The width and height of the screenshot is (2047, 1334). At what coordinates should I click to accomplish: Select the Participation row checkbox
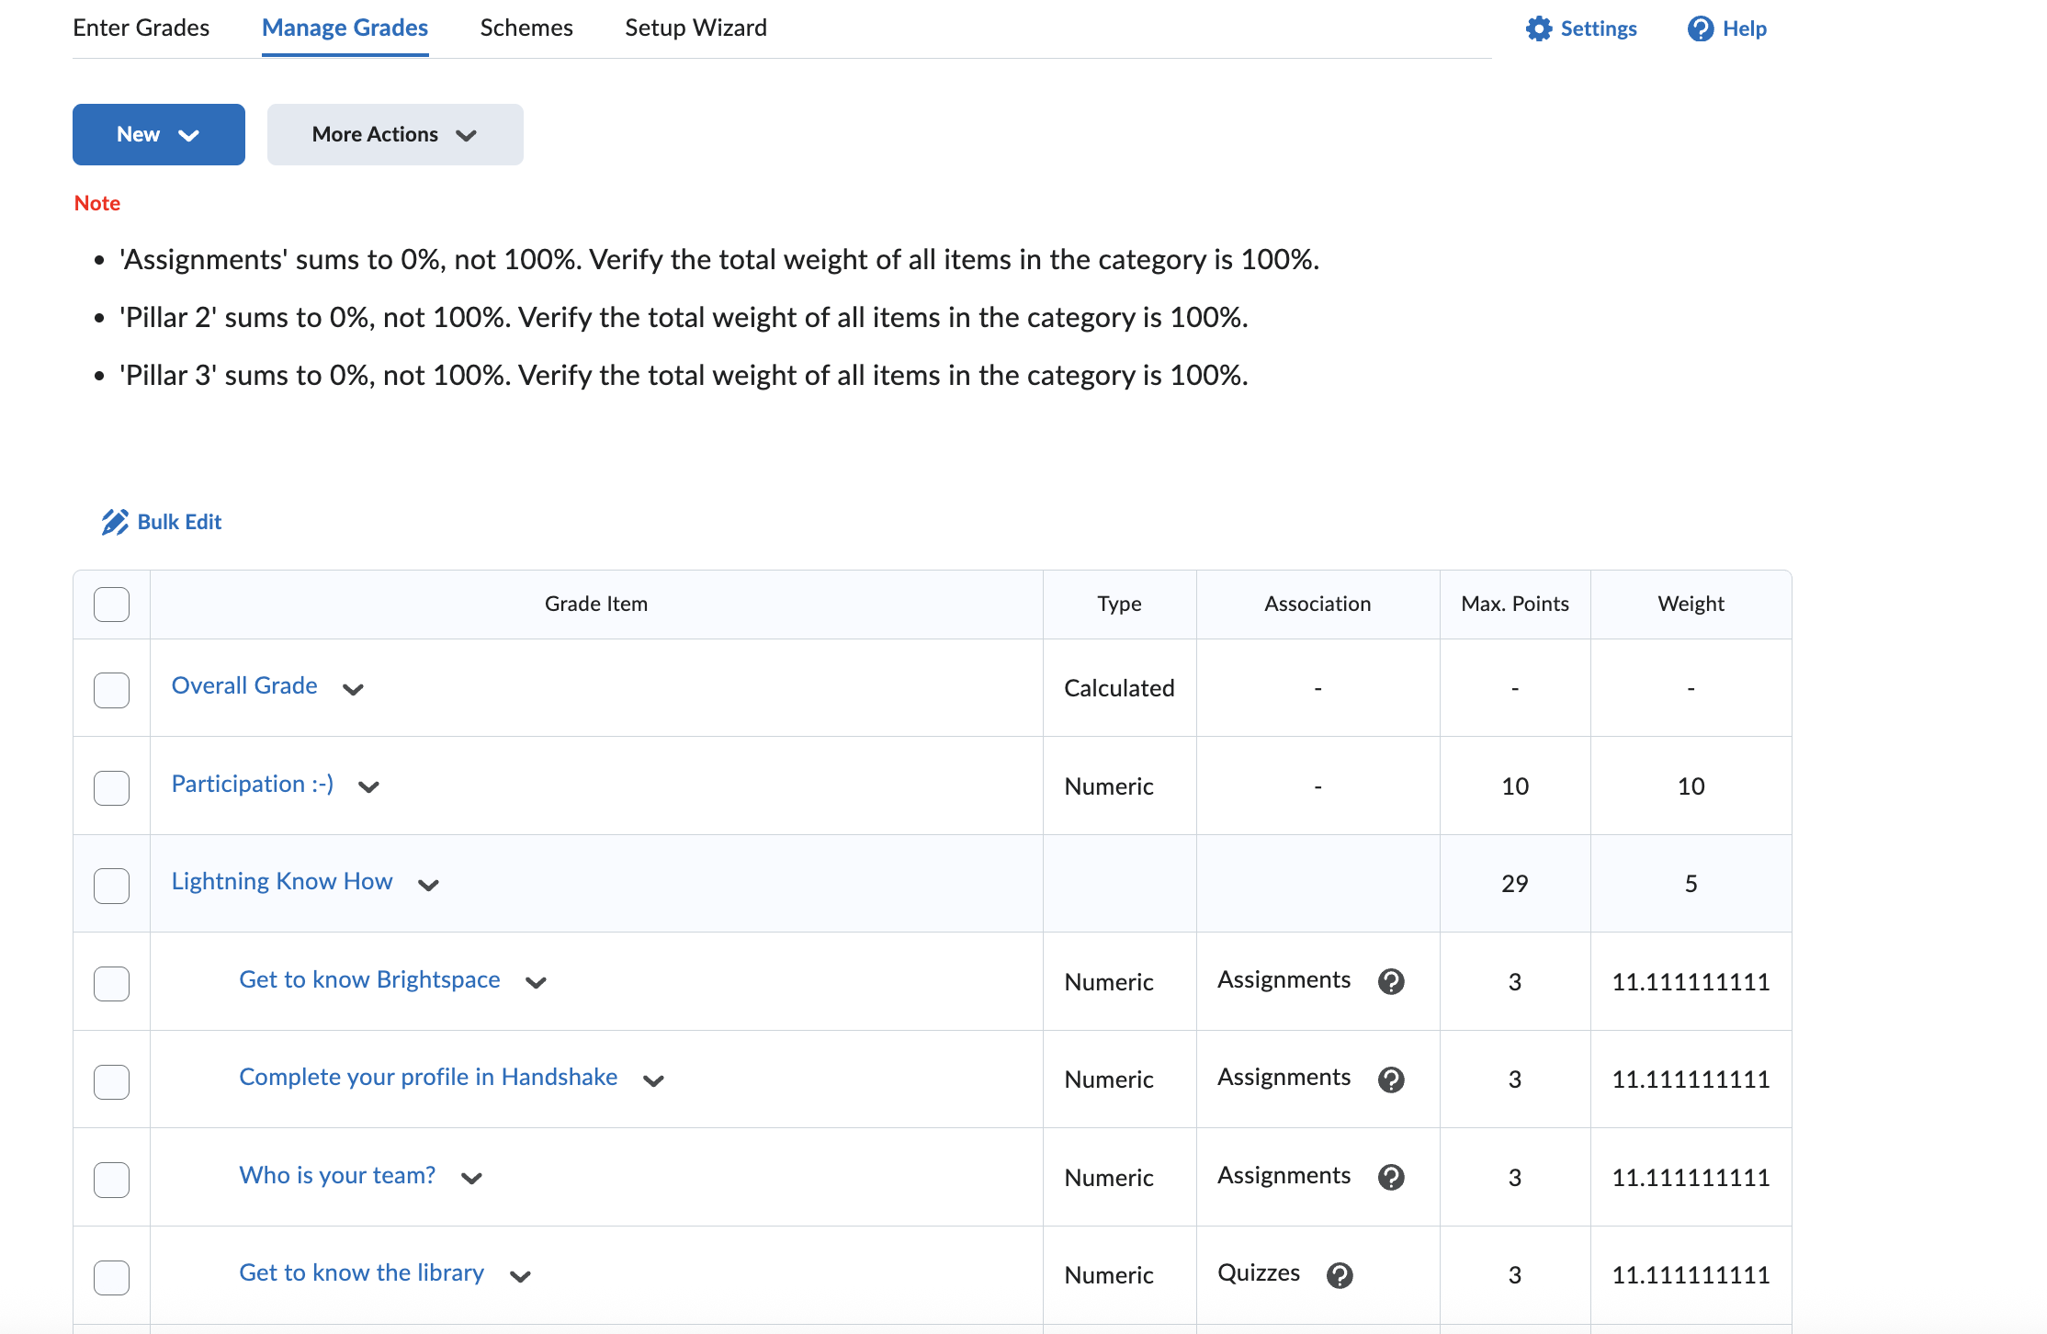coord(111,787)
